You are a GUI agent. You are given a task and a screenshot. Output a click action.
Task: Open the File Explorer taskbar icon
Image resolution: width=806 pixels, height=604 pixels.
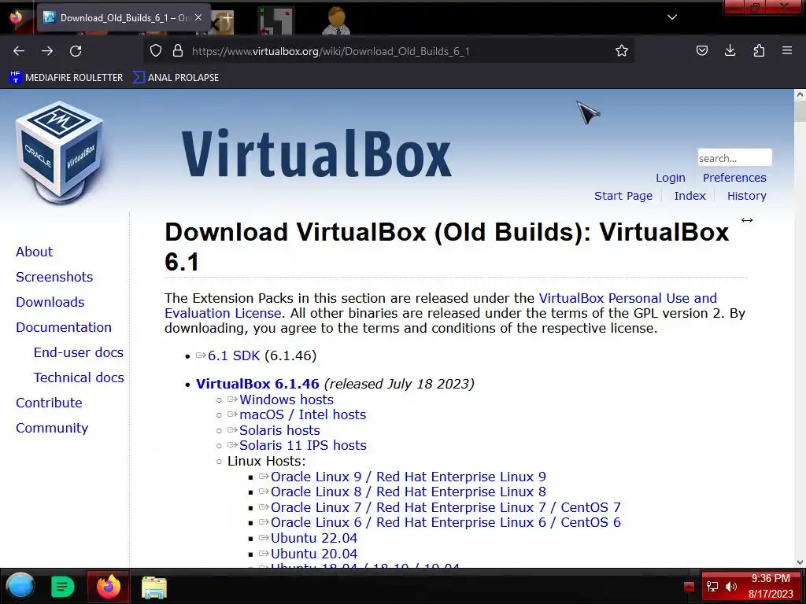154,587
